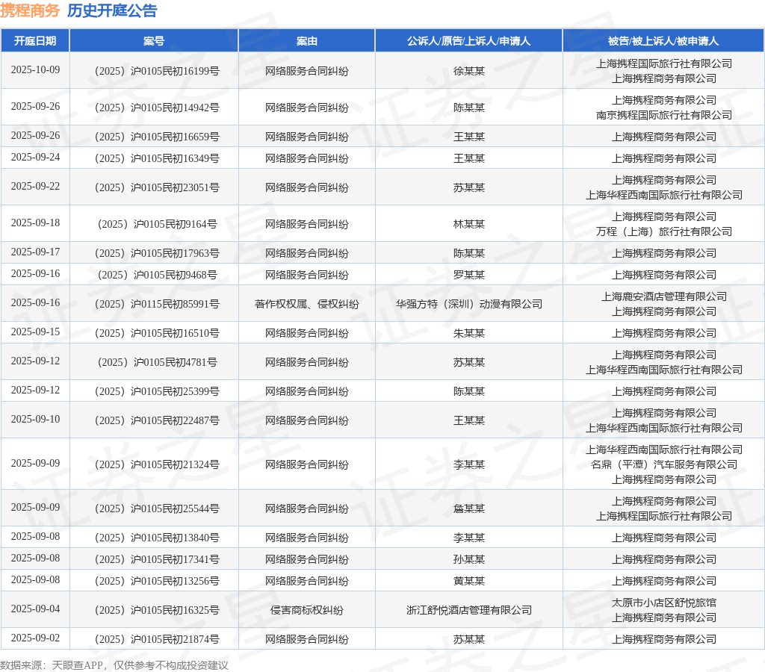Click plaintiff 朱某某
The height and width of the screenshot is (672, 765).
(469, 334)
